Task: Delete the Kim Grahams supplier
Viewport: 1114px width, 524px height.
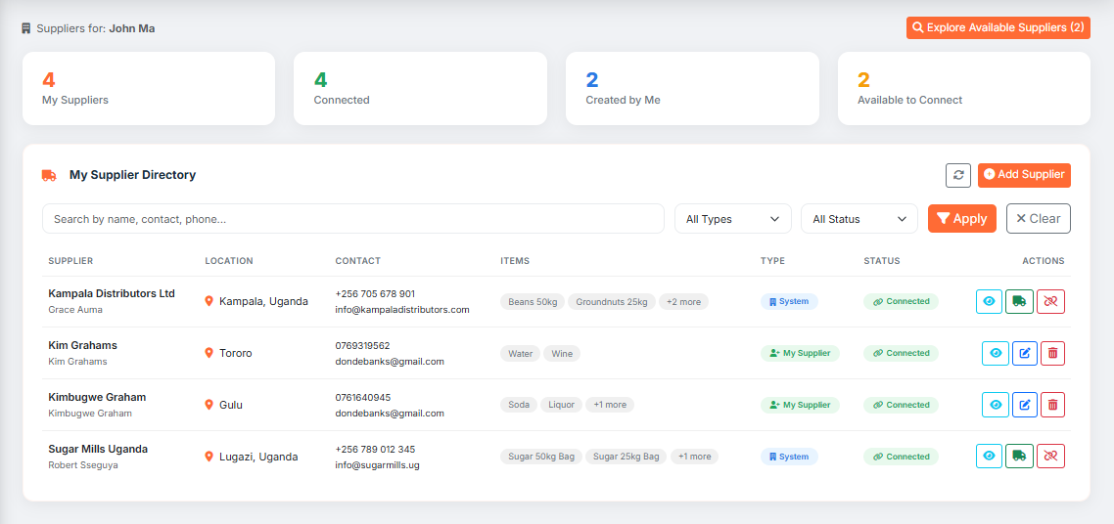Action: point(1053,353)
